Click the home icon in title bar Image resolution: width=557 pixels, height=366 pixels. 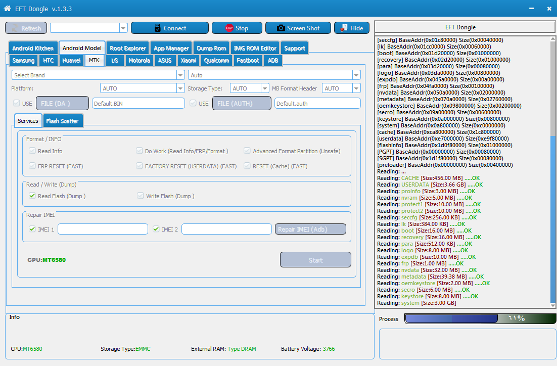(7, 8)
